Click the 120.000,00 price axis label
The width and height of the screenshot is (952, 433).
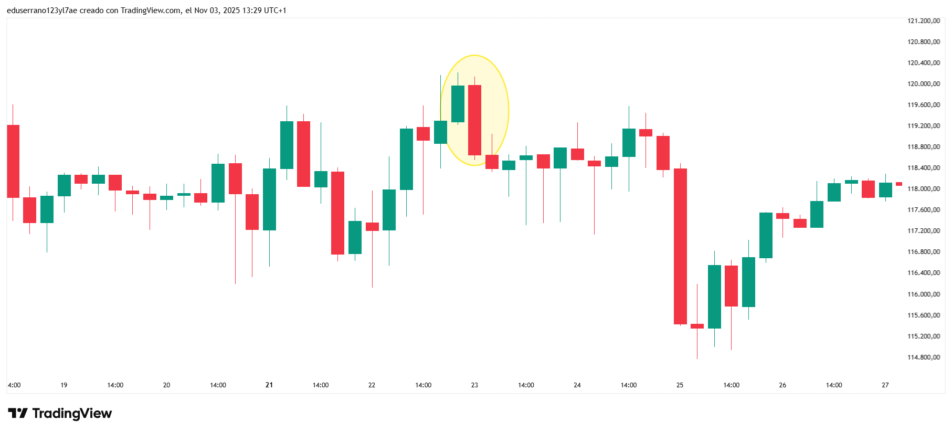click(x=923, y=84)
